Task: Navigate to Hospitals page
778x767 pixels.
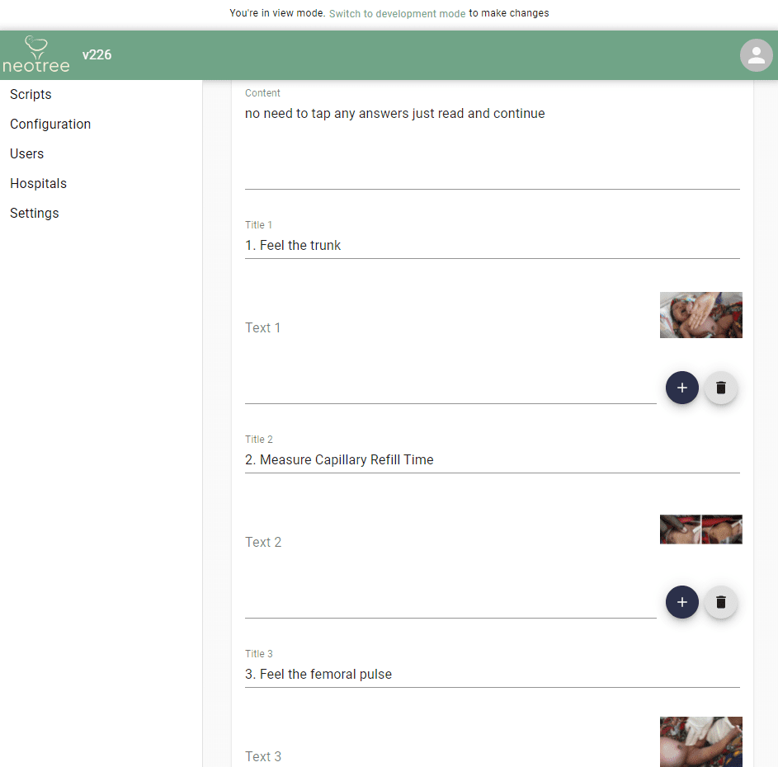Action: point(38,183)
